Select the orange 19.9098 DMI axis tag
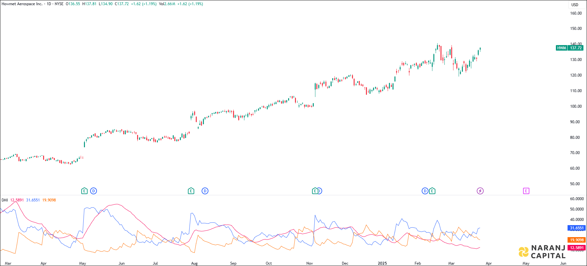Viewport: 587px width, 266px height. [577, 240]
